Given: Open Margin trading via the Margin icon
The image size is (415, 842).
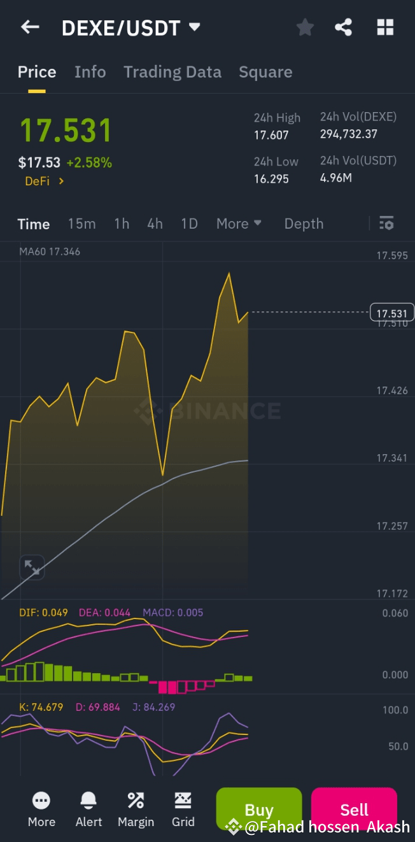Looking at the screenshot, I should tap(136, 808).
